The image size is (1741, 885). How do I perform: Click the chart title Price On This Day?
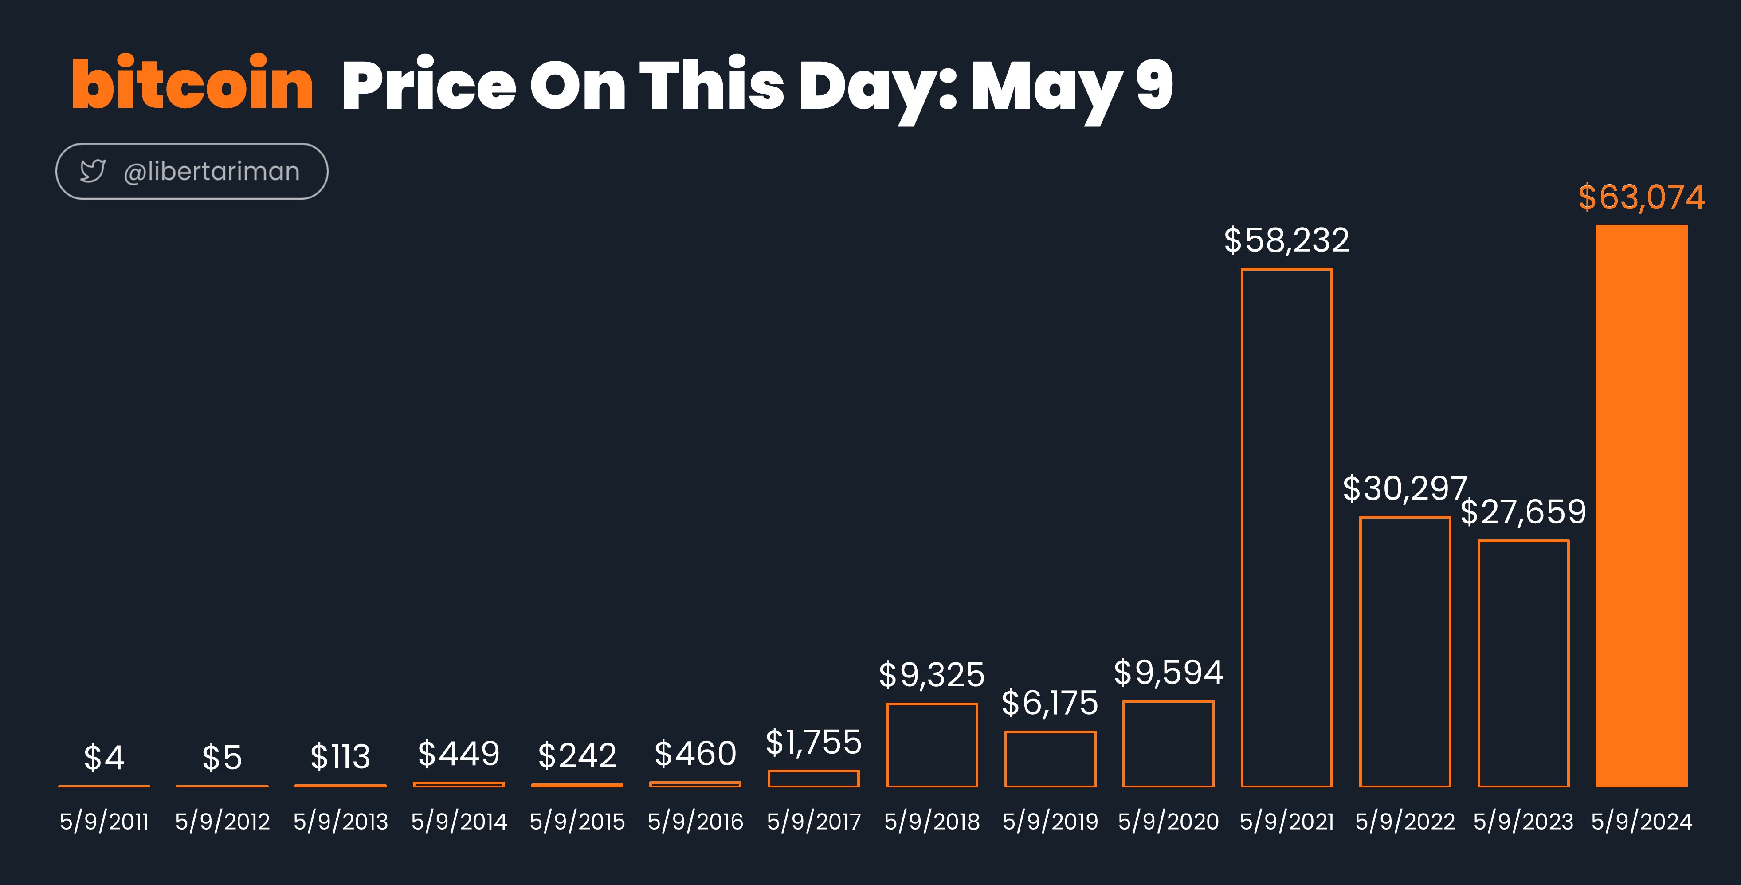[x=647, y=87]
